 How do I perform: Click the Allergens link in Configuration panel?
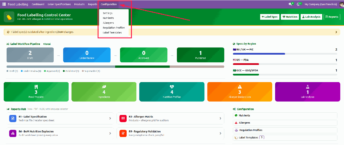(x=285, y=123)
